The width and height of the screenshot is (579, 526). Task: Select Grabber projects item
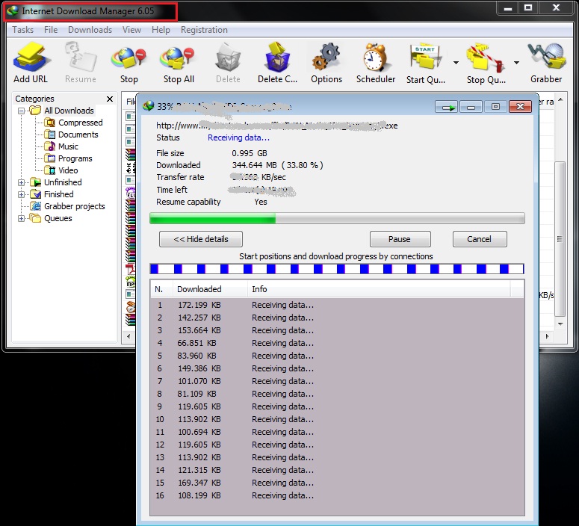(x=74, y=206)
